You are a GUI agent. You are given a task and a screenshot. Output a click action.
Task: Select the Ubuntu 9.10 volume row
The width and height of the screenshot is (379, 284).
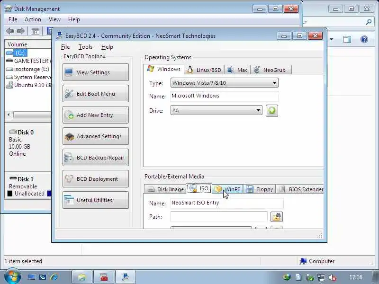coord(28,85)
